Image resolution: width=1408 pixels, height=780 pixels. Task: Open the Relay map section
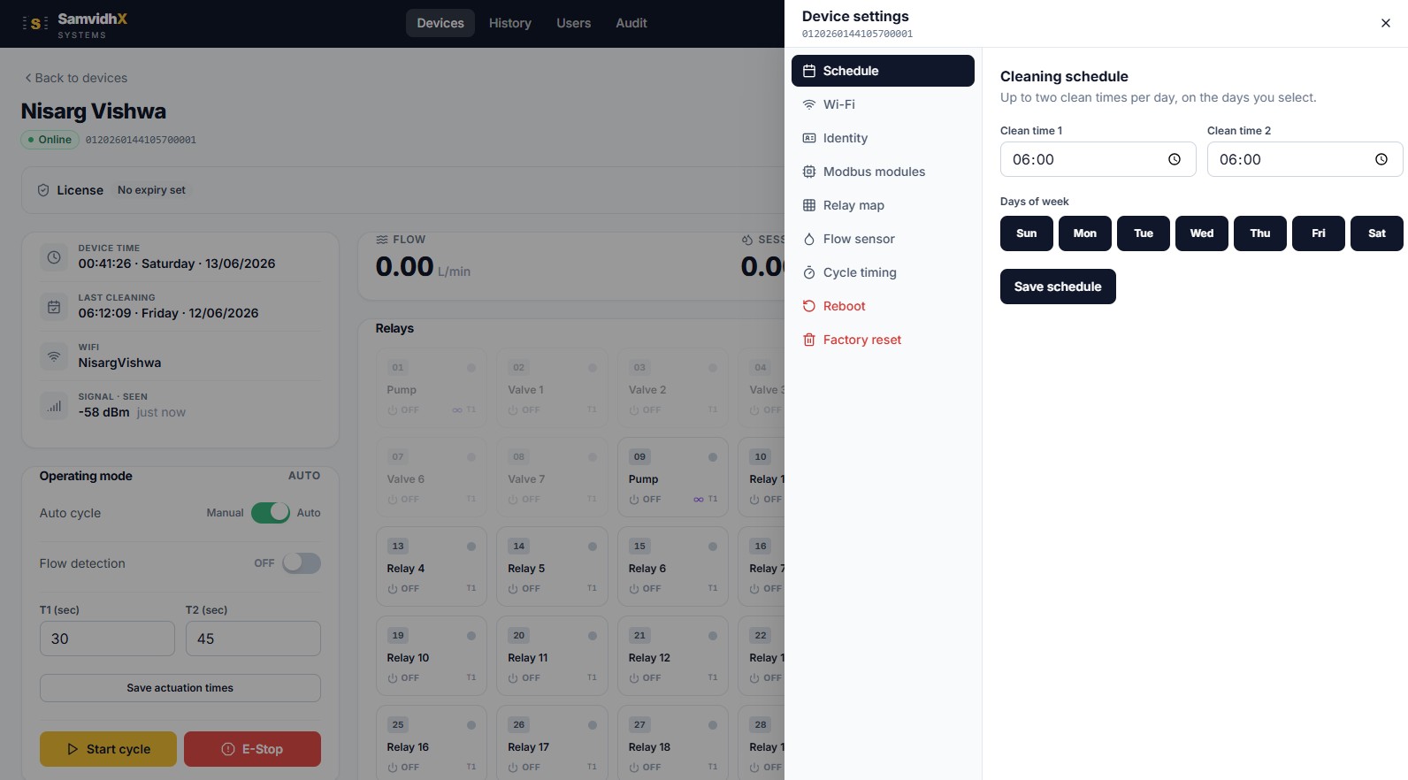click(883, 205)
